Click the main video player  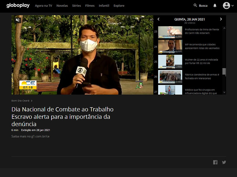pyautogui.click(x=82, y=55)
